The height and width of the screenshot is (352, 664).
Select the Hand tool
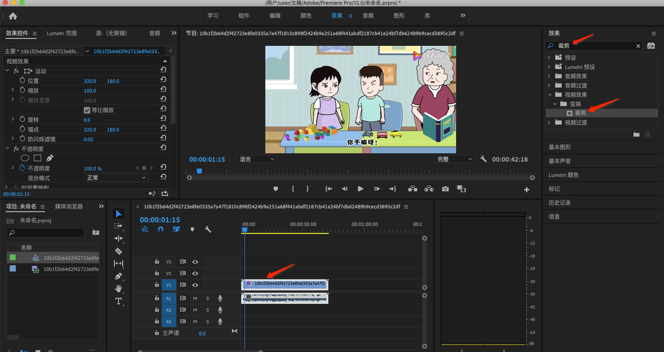coord(119,289)
